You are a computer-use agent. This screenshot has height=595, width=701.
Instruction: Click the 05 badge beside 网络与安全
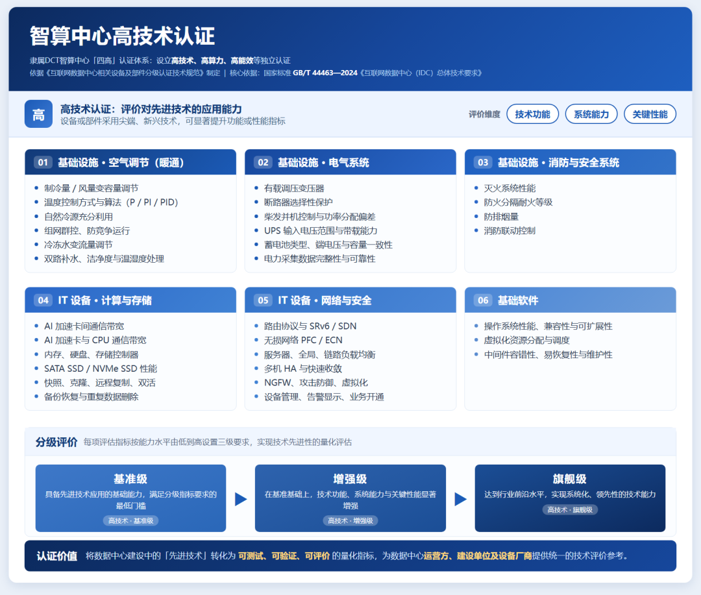pyautogui.click(x=263, y=300)
